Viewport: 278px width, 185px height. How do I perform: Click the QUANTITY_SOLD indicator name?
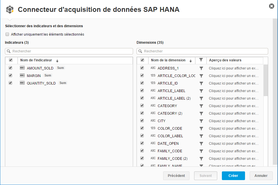41,83
